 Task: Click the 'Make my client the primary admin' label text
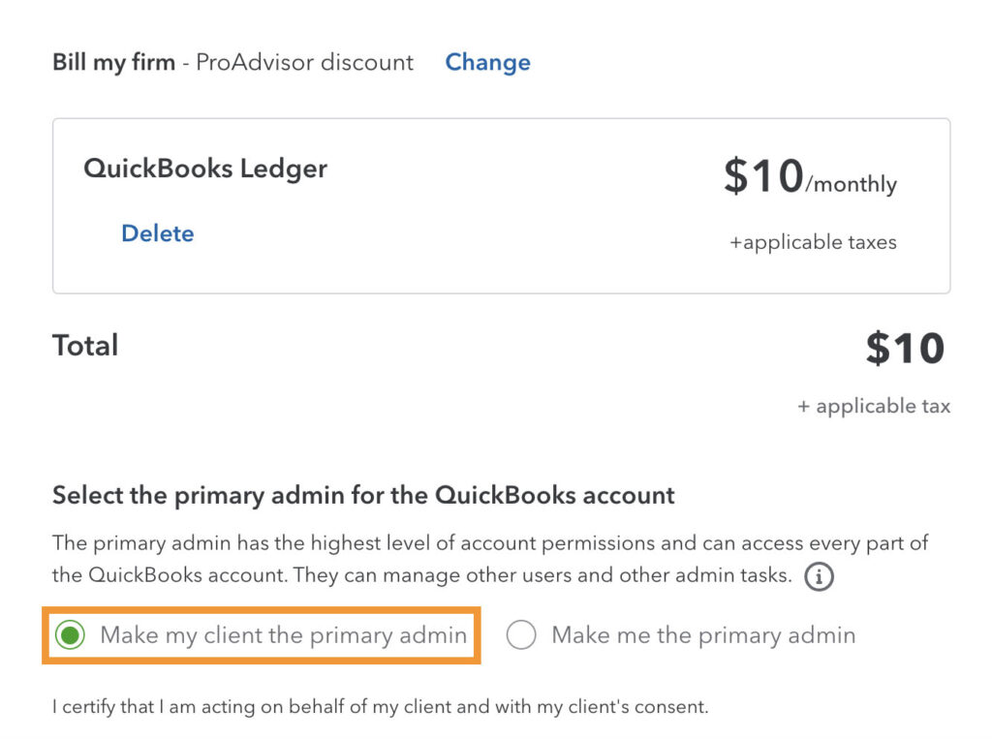coord(283,635)
